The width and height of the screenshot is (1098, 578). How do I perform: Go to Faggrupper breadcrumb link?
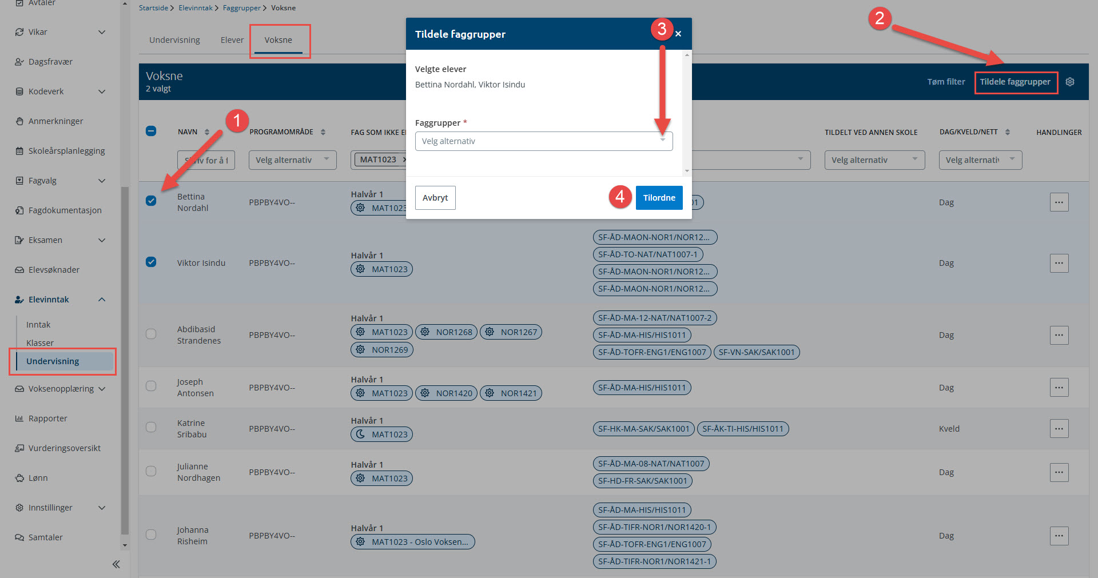pyautogui.click(x=241, y=8)
